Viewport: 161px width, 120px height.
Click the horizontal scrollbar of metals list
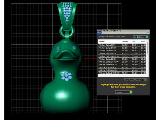click(x=121, y=76)
